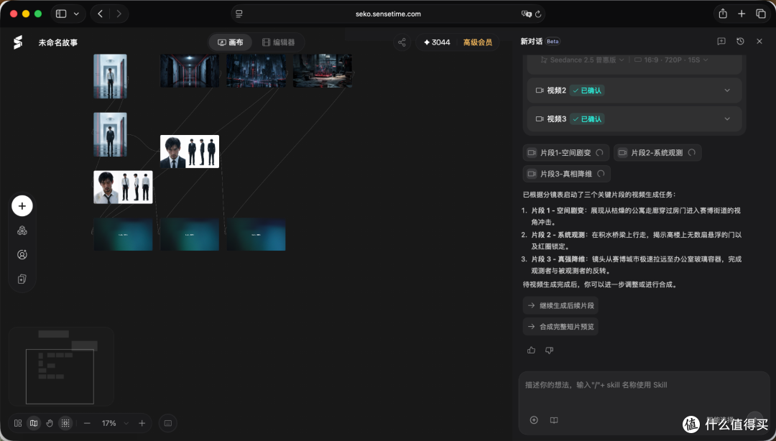This screenshot has height=441, width=776.
Task: Select the first teal video placeholder node
Action: (124, 234)
